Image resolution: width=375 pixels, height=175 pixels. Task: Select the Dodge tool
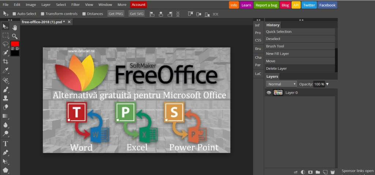click(5, 134)
